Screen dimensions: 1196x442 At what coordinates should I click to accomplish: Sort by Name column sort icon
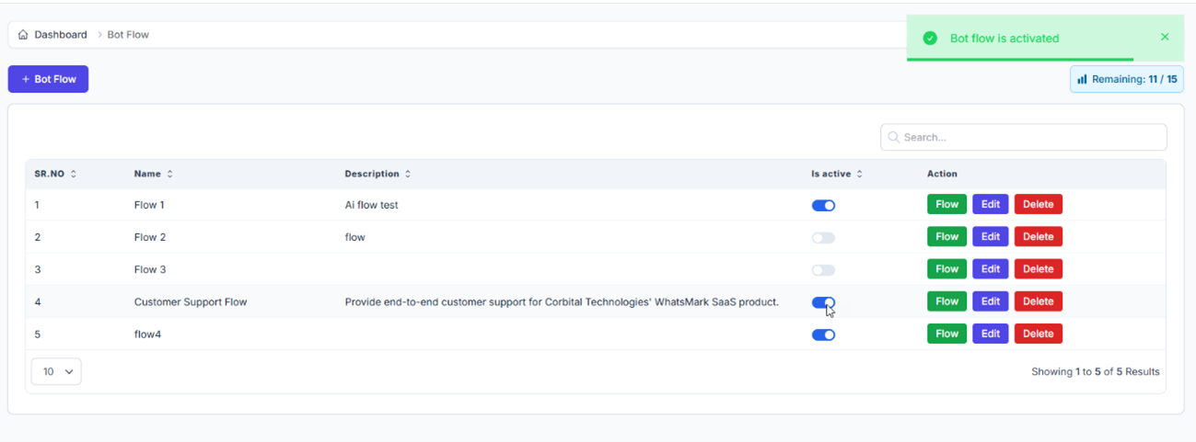[169, 174]
